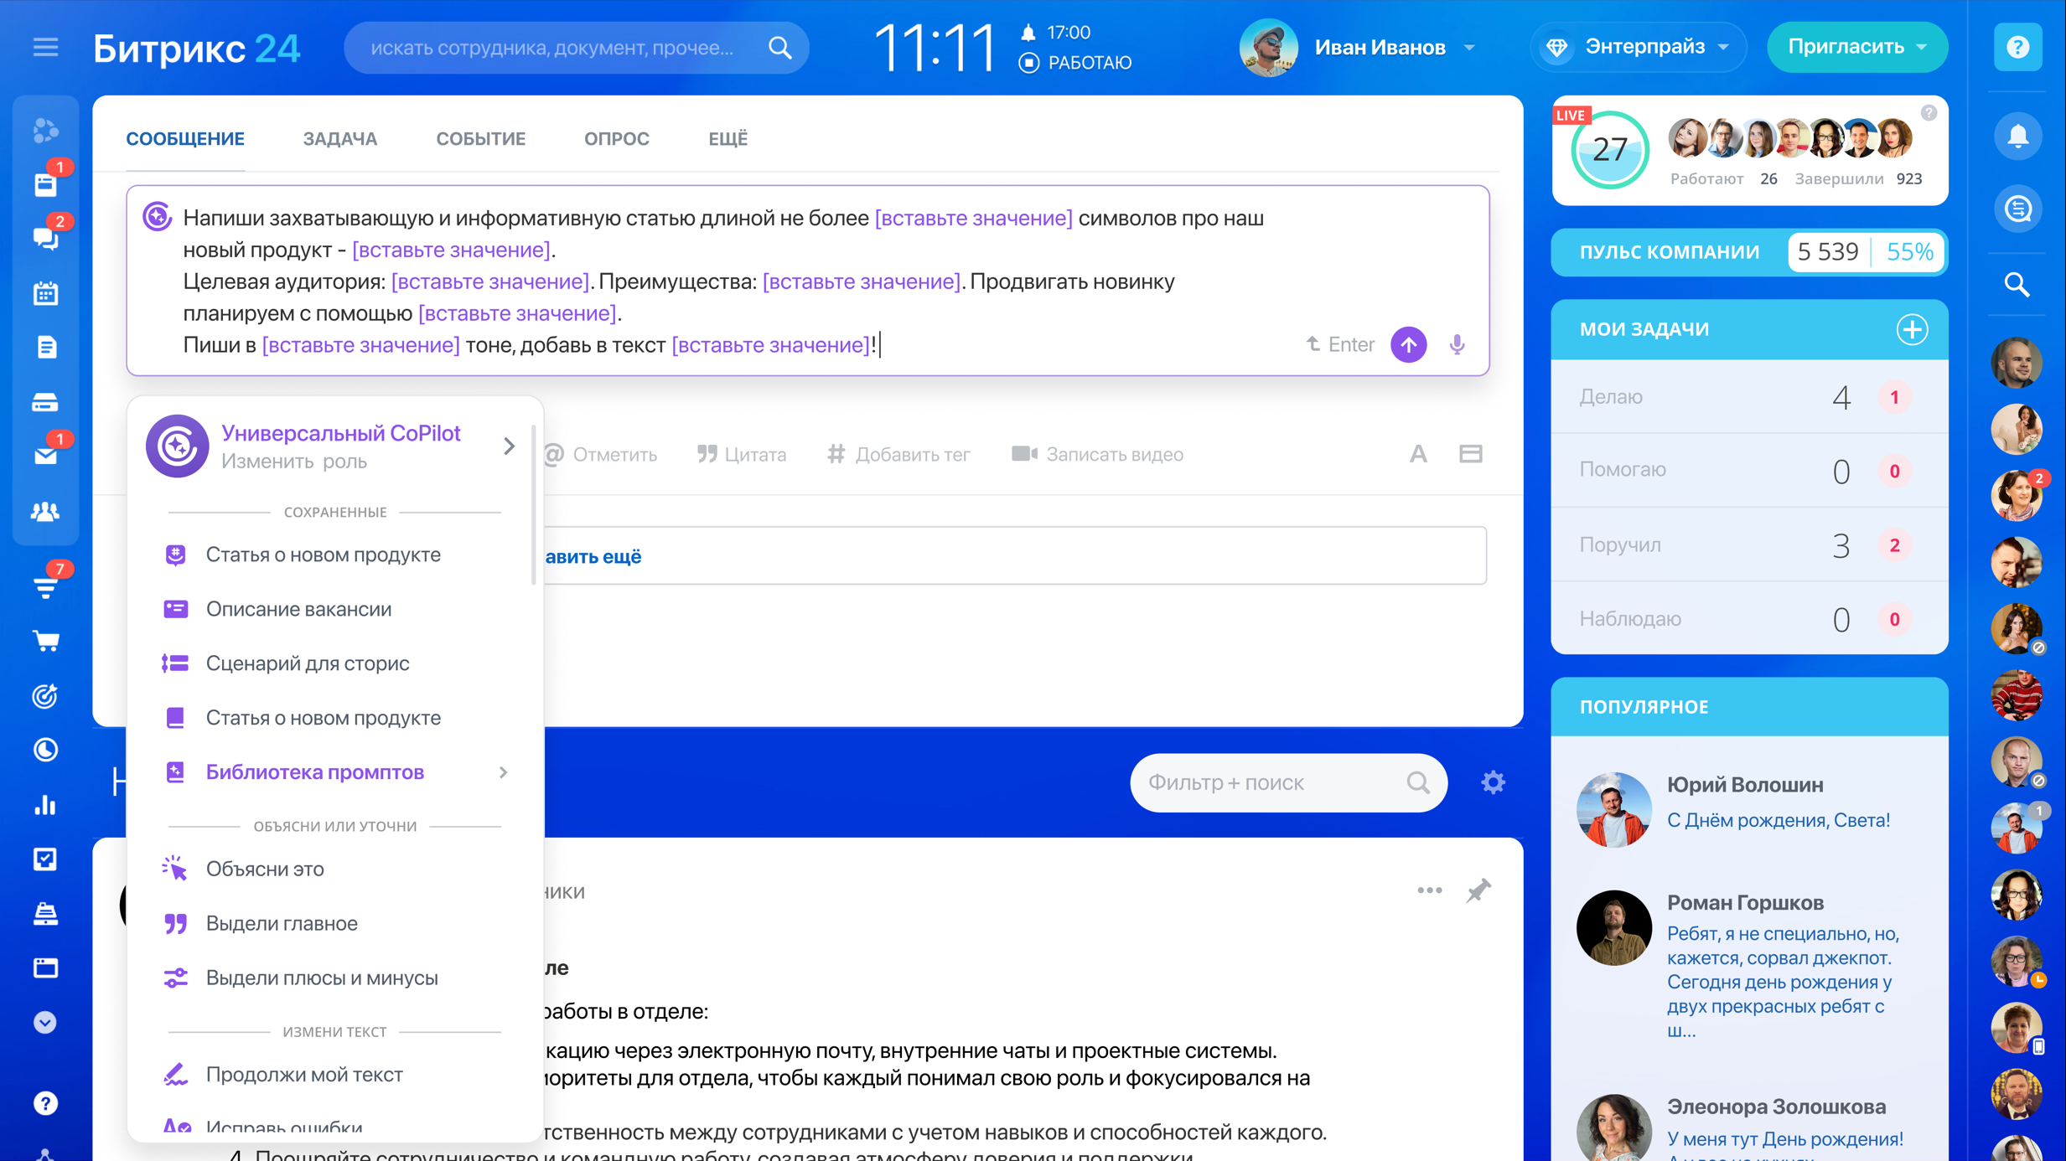Toggle text formatting with the A icon

click(1418, 453)
